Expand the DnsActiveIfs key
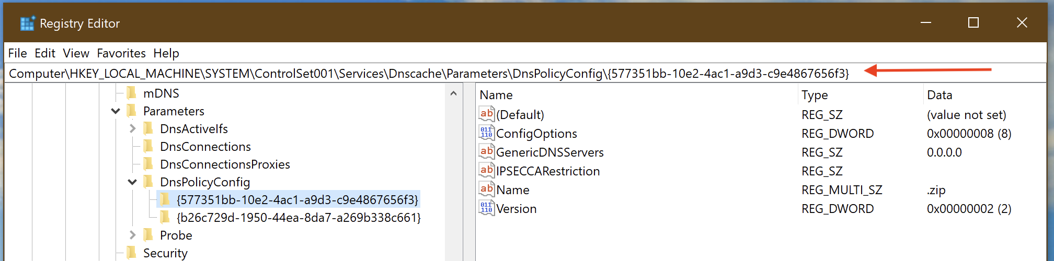Viewport: 1054px width, 261px height. point(132,128)
